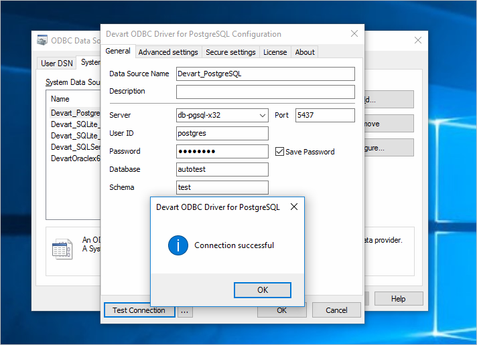Click the Test Connection button
The image size is (477, 345).
[x=139, y=310]
